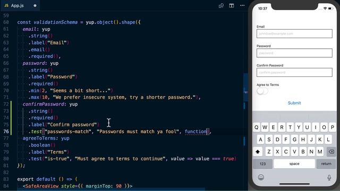Click the JS file icon on tab
This screenshot has width=340, height=191.
point(6,6)
